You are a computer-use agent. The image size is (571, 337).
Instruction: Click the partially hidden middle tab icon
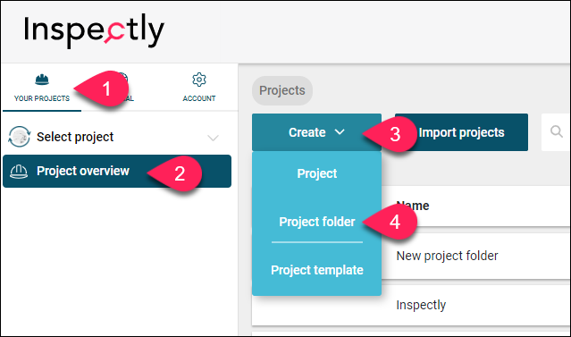pos(123,78)
